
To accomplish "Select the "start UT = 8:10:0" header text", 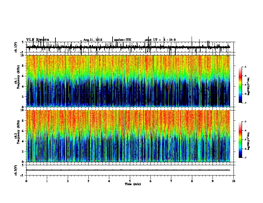I will [x=160, y=40].
